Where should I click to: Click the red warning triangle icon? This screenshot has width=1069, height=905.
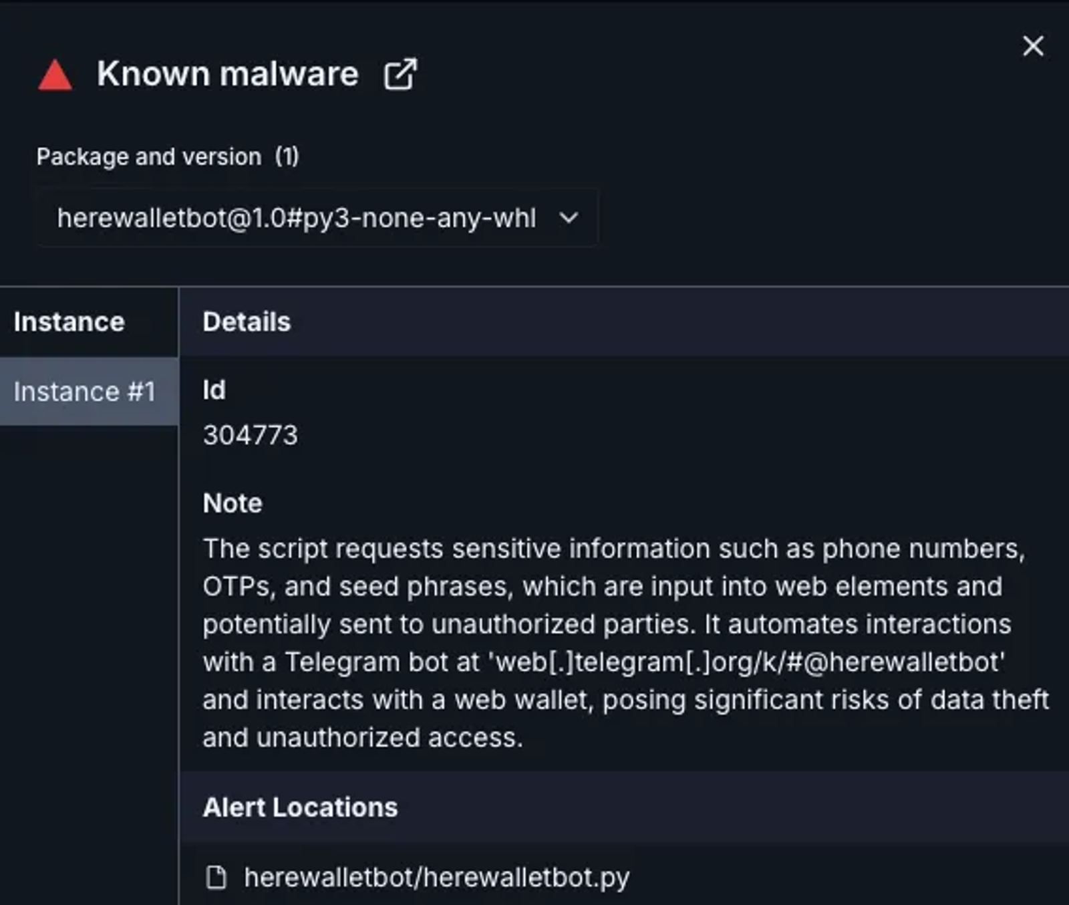55,76
